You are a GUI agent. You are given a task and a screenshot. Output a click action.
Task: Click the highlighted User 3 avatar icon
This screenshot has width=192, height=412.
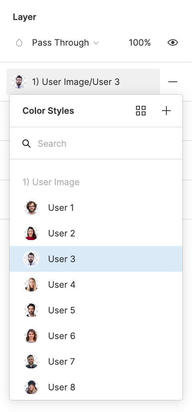click(x=31, y=259)
